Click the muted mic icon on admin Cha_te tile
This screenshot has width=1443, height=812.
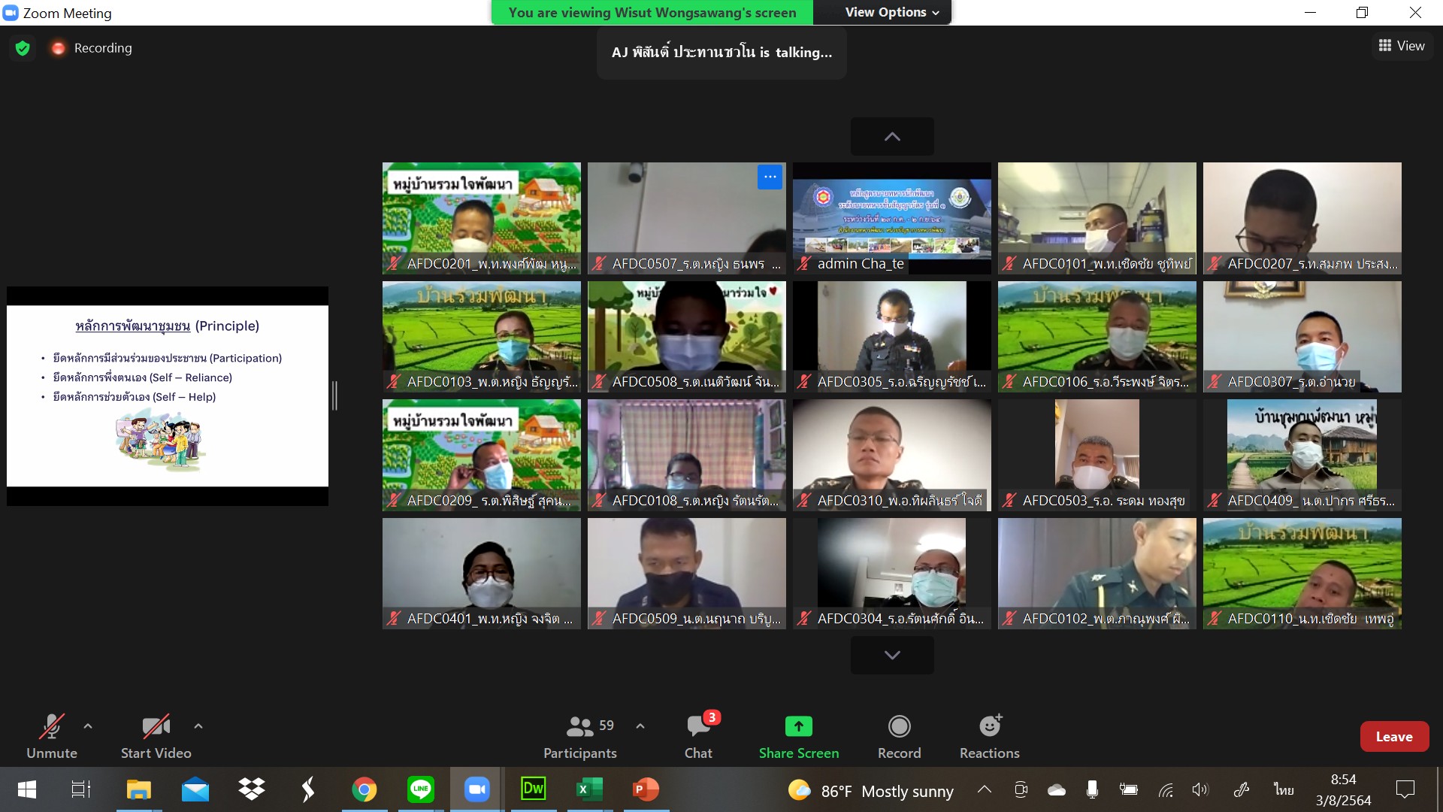803,264
